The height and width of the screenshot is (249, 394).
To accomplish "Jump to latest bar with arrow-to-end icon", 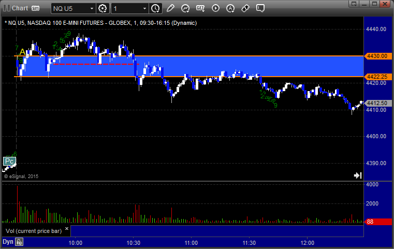I will [x=358, y=175].
